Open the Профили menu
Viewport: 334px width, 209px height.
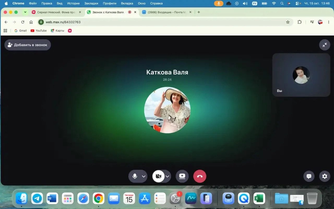coord(110,3)
